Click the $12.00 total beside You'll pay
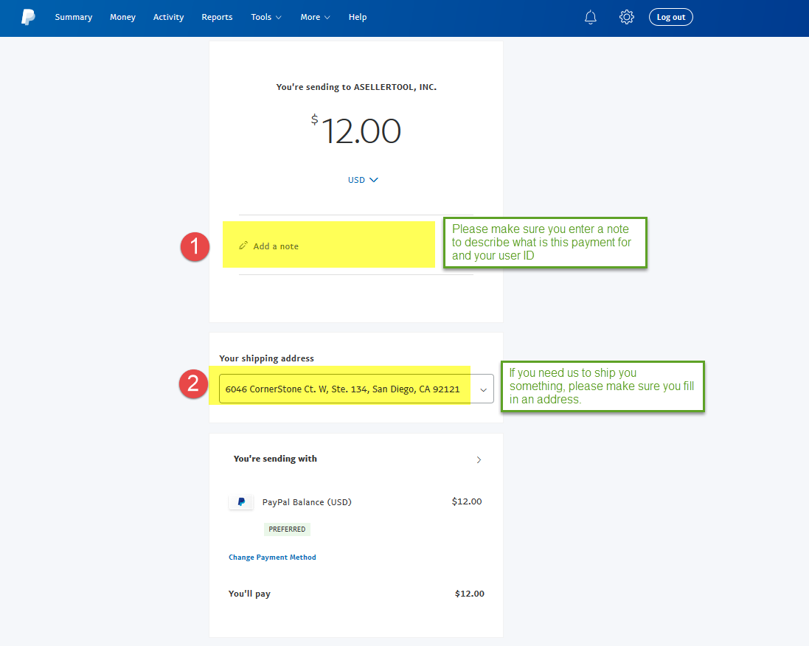Screen dimensions: 809x646 pyautogui.click(x=470, y=594)
